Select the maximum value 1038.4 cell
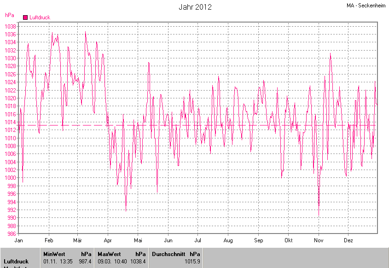Image resolution: width=389 pixels, height=268 pixels. tap(138, 261)
